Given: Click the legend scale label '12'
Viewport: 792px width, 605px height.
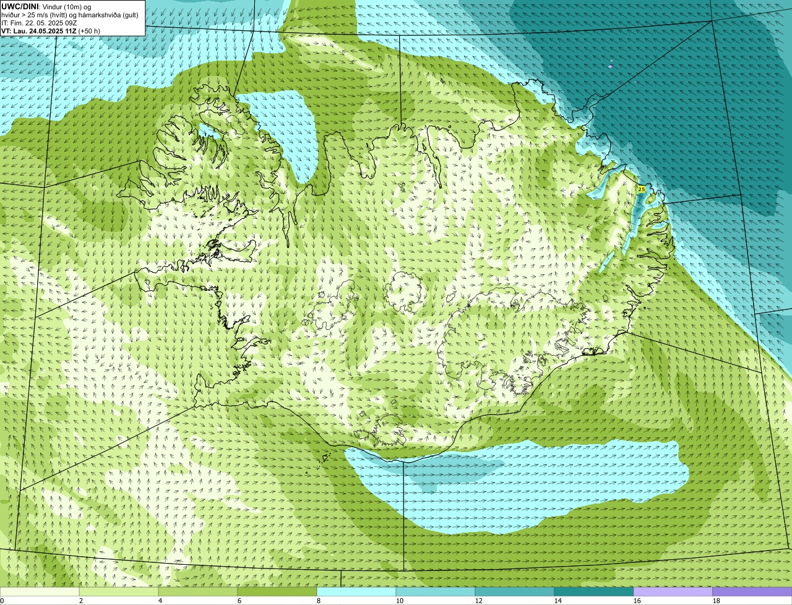Looking at the screenshot, I should coord(479,601).
